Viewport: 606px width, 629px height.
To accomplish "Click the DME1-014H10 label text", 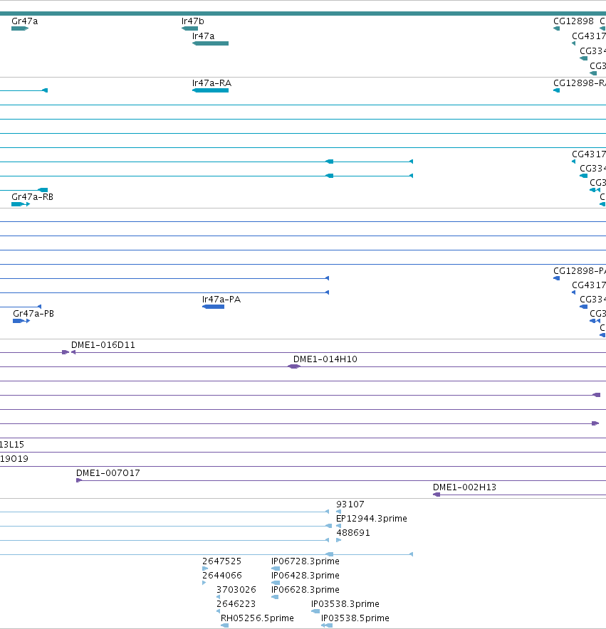I will click(x=325, y=359).
